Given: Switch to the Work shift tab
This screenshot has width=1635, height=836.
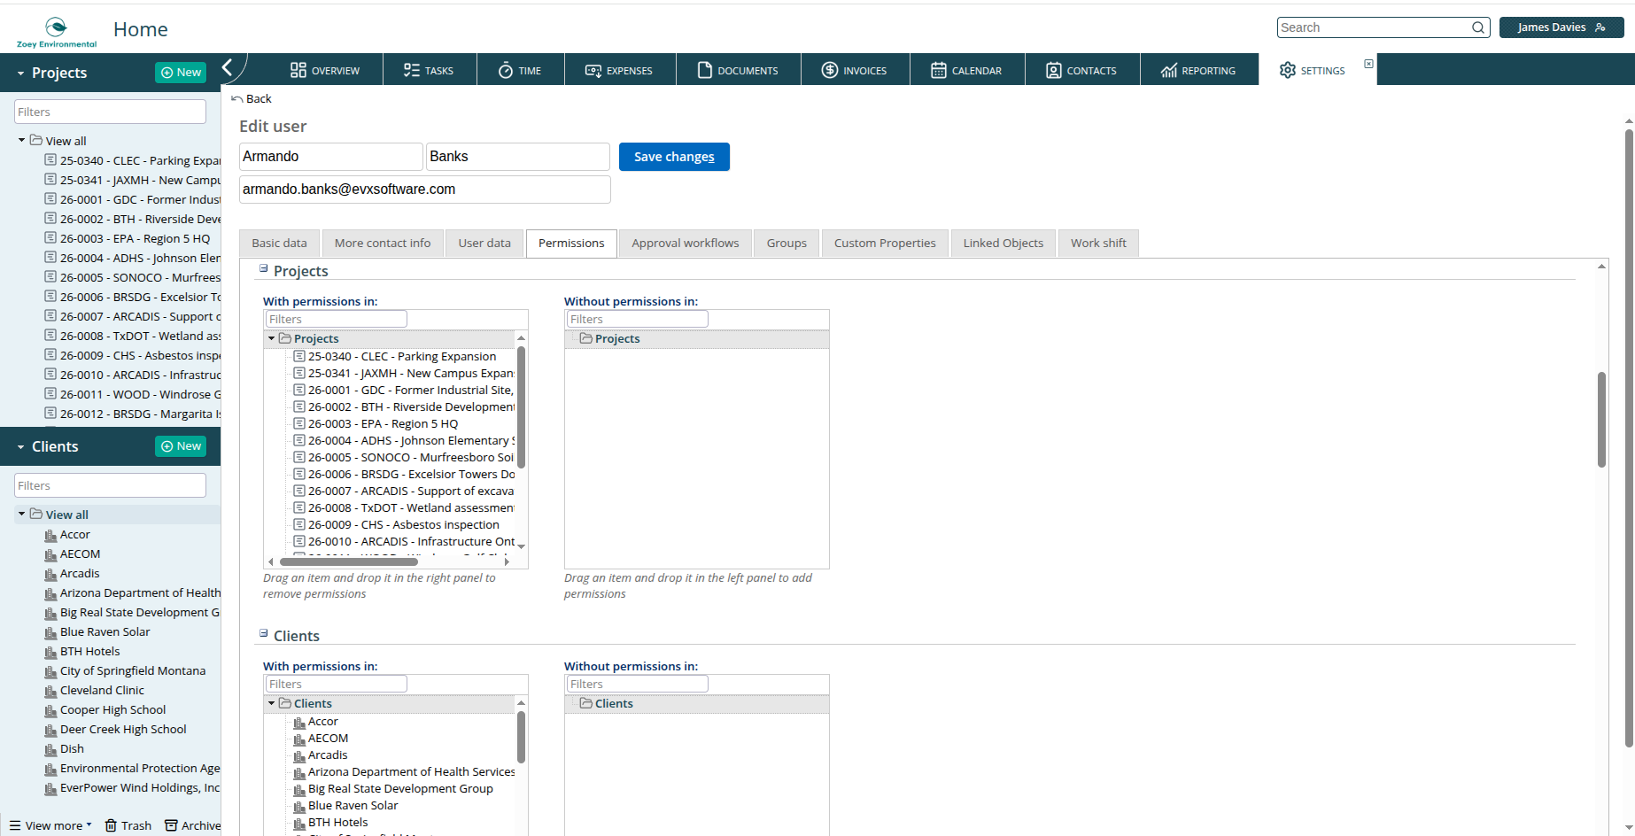Looking at the screenshot, I should (1098, 243).
